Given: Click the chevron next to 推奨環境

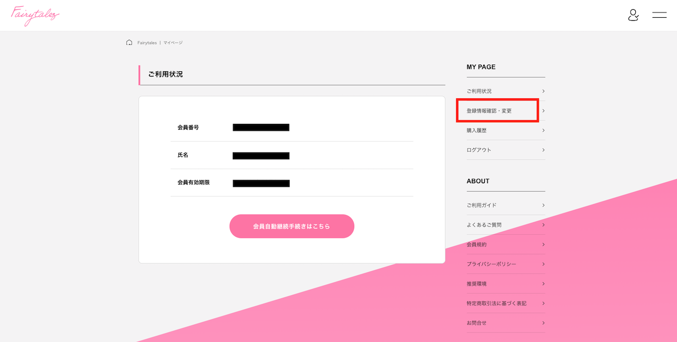Looking at the screenshot, I should pos(543,284).
